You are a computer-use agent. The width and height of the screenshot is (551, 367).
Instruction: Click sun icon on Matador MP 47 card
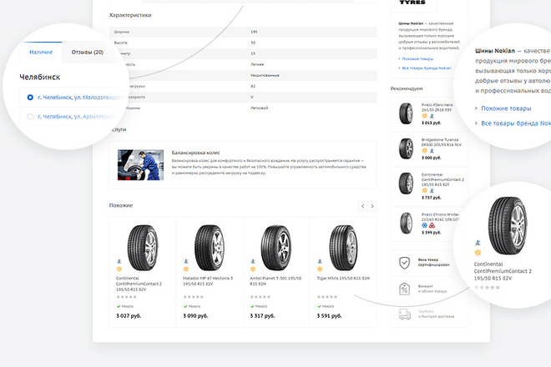pyautogui.click(x=186, y=269)
